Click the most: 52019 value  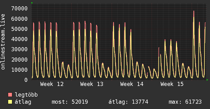(70, 102)
